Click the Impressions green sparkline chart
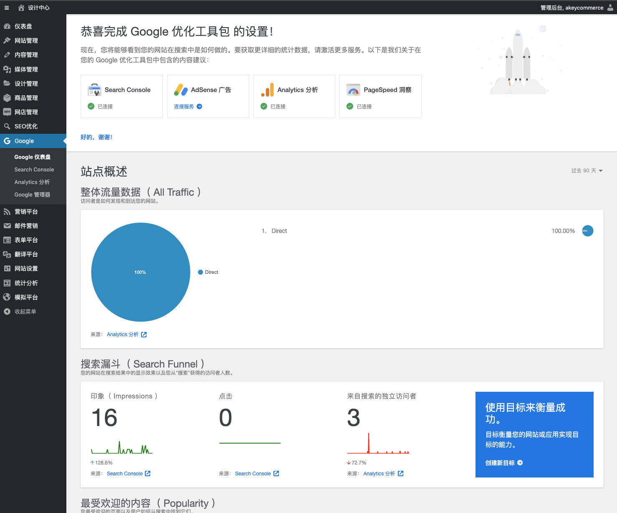 (x=122, y=447)
